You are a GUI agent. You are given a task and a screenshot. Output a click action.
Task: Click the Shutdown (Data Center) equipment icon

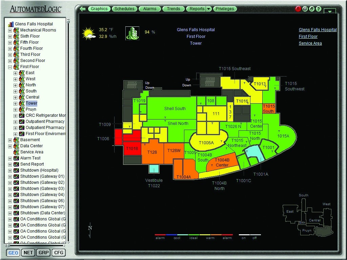pos(16,213)
